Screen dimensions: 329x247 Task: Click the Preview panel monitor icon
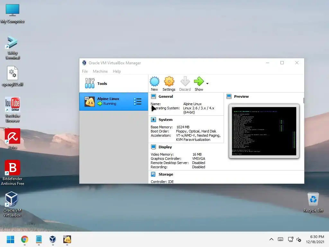229,96
